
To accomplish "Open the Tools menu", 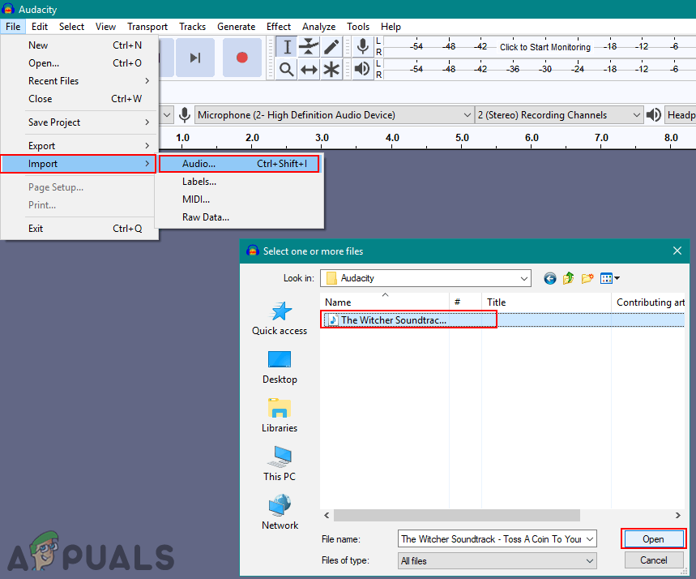I will [x=358, y=27].
